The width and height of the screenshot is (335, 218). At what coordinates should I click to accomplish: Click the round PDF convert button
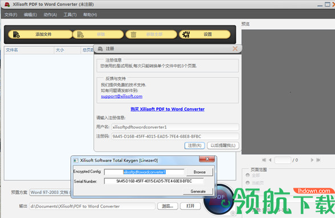click(220, 199)
